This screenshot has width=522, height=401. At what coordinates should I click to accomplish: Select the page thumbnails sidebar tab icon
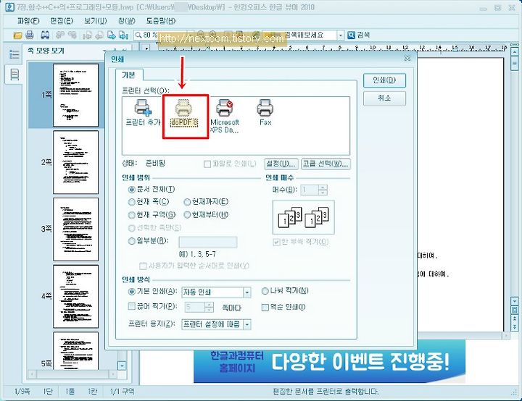point(14,74)
